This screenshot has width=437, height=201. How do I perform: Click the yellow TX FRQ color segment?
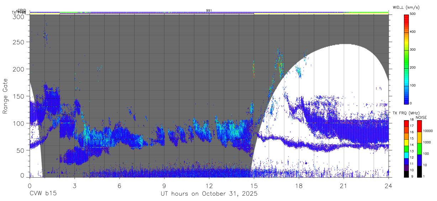pos(406,142)
